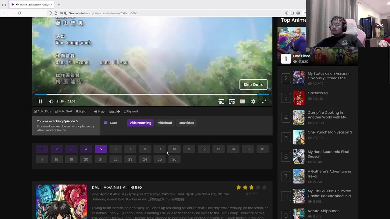
Task: Open episode 16
Action: point(263,149)
